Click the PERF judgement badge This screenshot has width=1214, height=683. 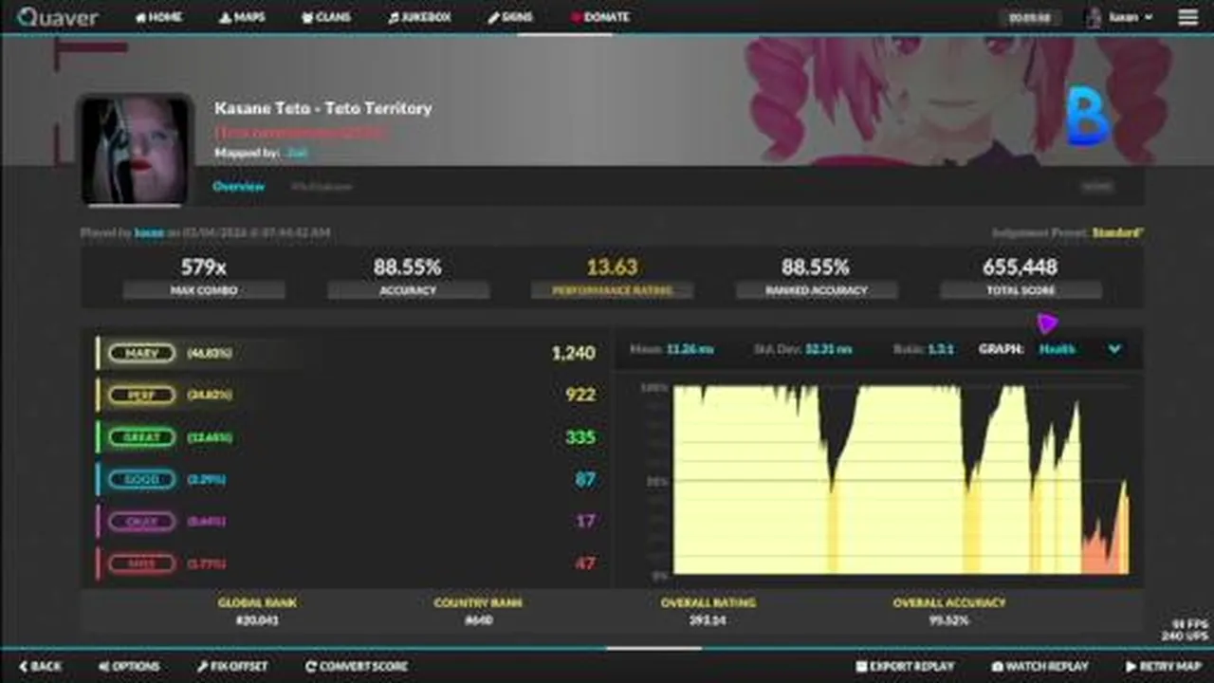141,395
